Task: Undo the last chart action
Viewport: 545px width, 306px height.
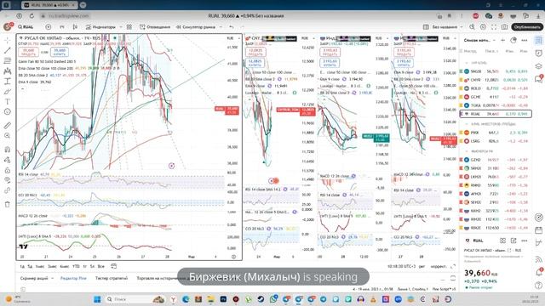Action: 232,26
